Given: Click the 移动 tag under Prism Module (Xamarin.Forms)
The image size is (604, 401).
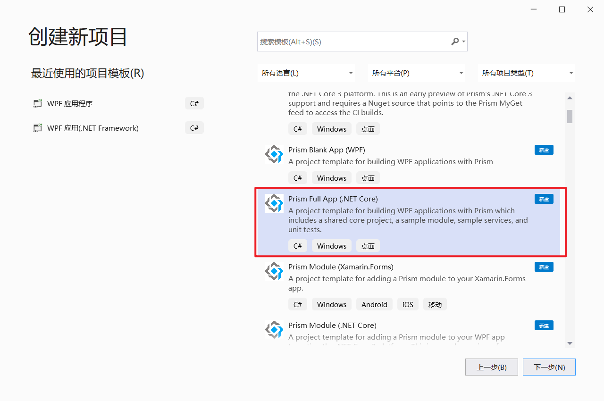Looking at the screenshot, I should [435, 304].
